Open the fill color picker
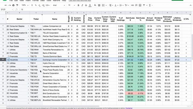Image resolution: width=193 pixels, height=109 pixels. [95, 5]
